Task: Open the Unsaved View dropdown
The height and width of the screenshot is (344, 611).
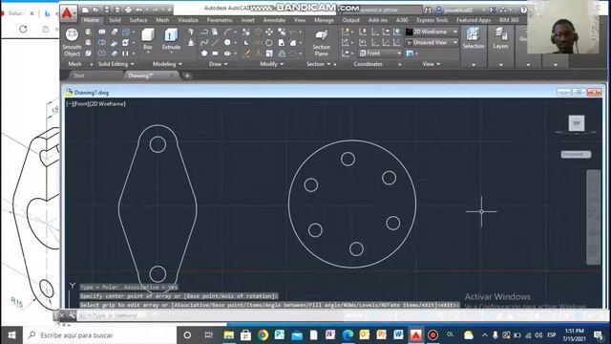Action: pos(432,42)
